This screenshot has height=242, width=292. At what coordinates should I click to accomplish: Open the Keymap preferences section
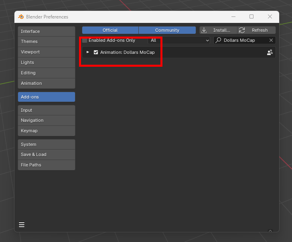(x=47, y=131)
